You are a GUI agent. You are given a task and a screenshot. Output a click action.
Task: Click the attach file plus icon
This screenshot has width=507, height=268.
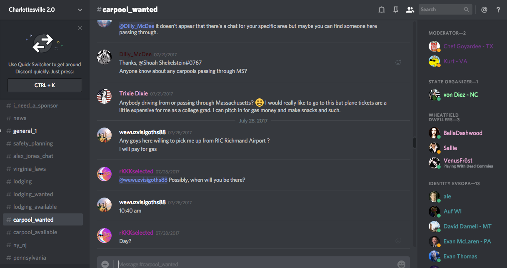click(105, 264)
